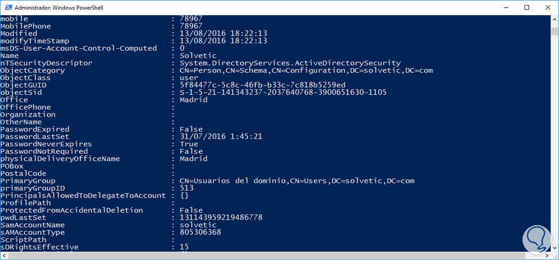The height and width of the screenshot is (260, 559).
Task: Click the scrollbar up arrow
Action: (554, 19)
